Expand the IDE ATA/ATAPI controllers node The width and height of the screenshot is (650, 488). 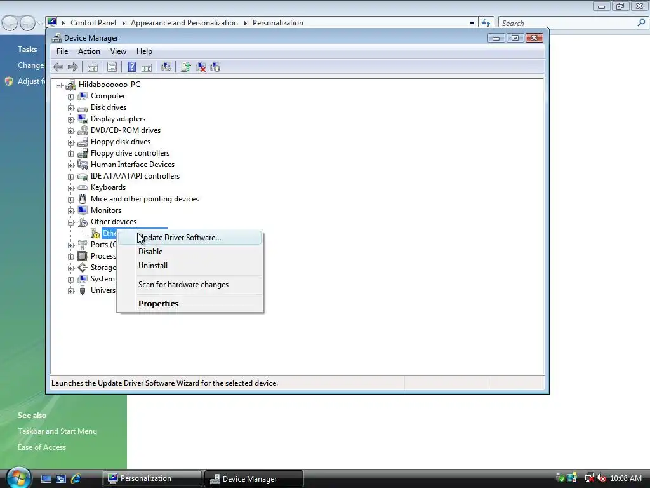(x=70, y=177)
